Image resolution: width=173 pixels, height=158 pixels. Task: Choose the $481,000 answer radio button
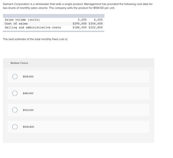(15, 93)
